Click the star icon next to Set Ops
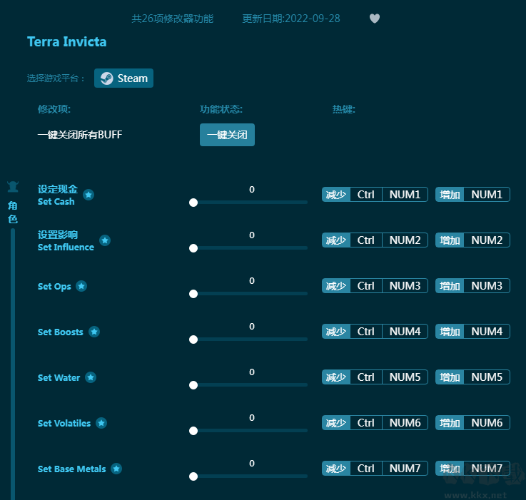526x500 pixels. pyautogui.click(x=81, y=286)
